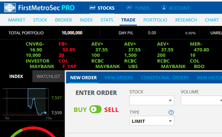Click the red-green sentiment gauge arc
222x137 pixels.
click(33, 132)
